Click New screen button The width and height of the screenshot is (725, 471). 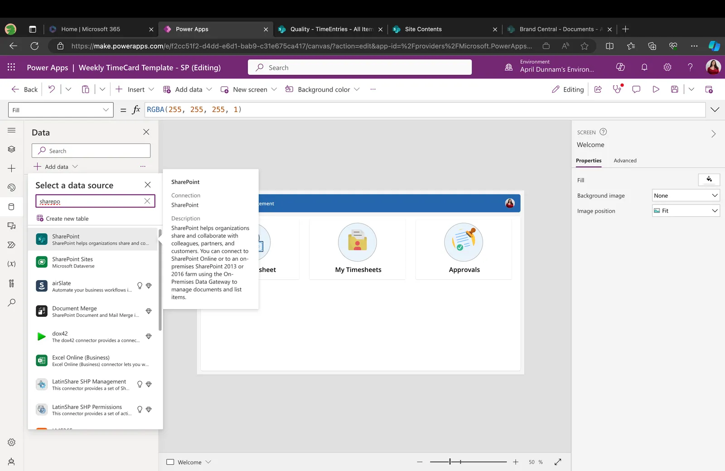point(248,89)
